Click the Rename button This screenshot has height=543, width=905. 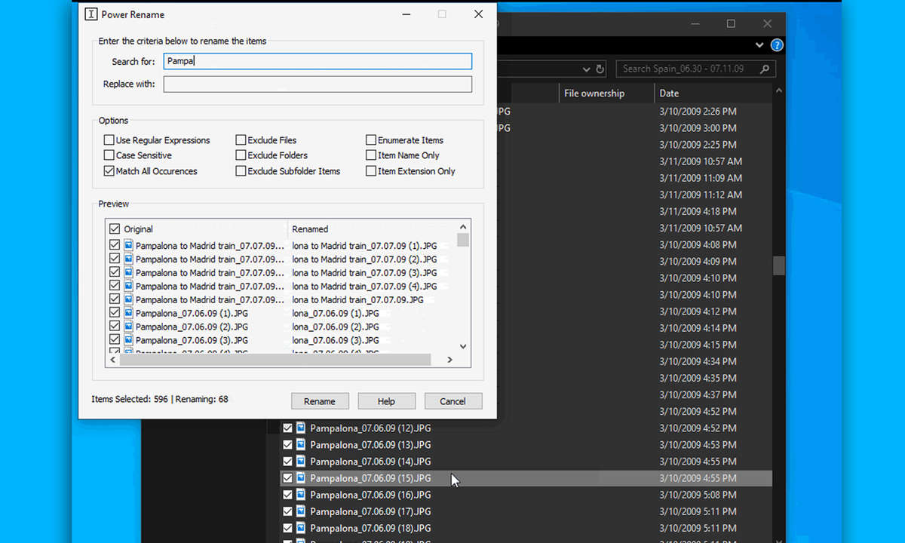point(320,401)
